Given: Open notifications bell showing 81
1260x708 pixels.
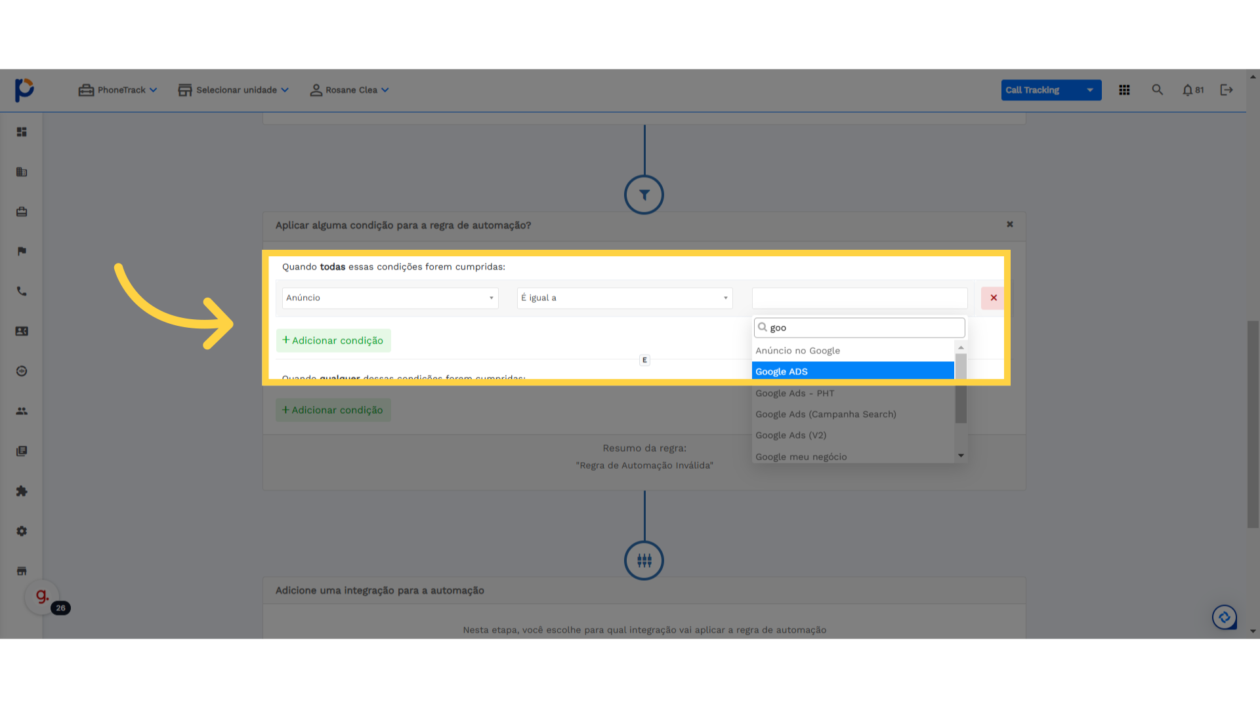Looking at the screenshot, I should tap(1193, 90).
